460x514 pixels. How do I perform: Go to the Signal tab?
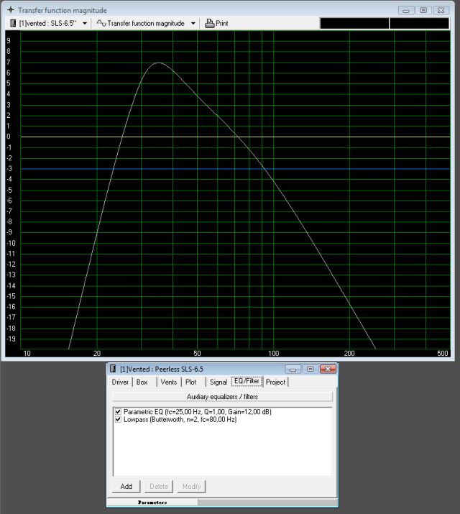click(218, 382)
